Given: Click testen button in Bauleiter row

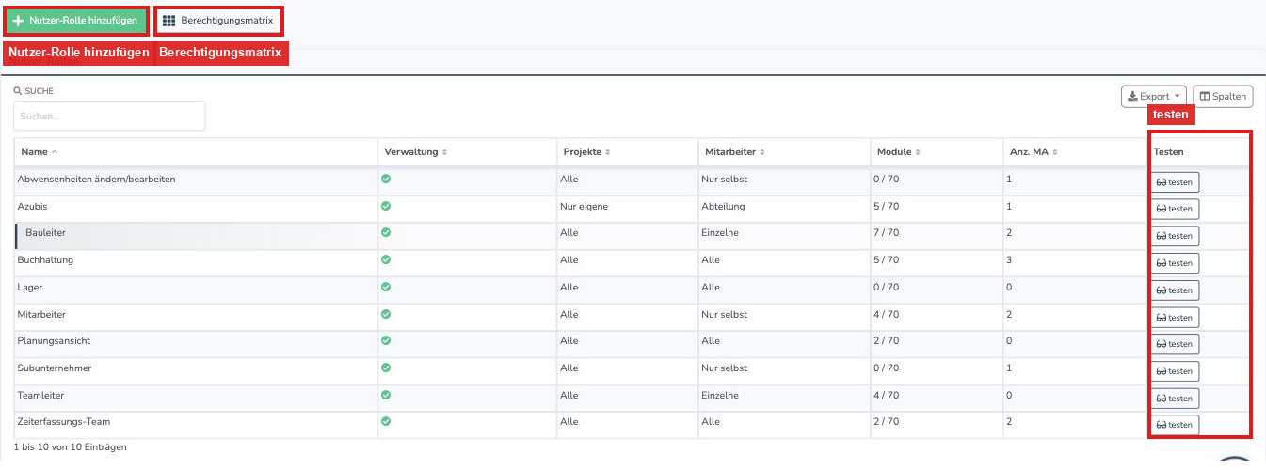Looking at the screenshot, I should pos(1175,236).
